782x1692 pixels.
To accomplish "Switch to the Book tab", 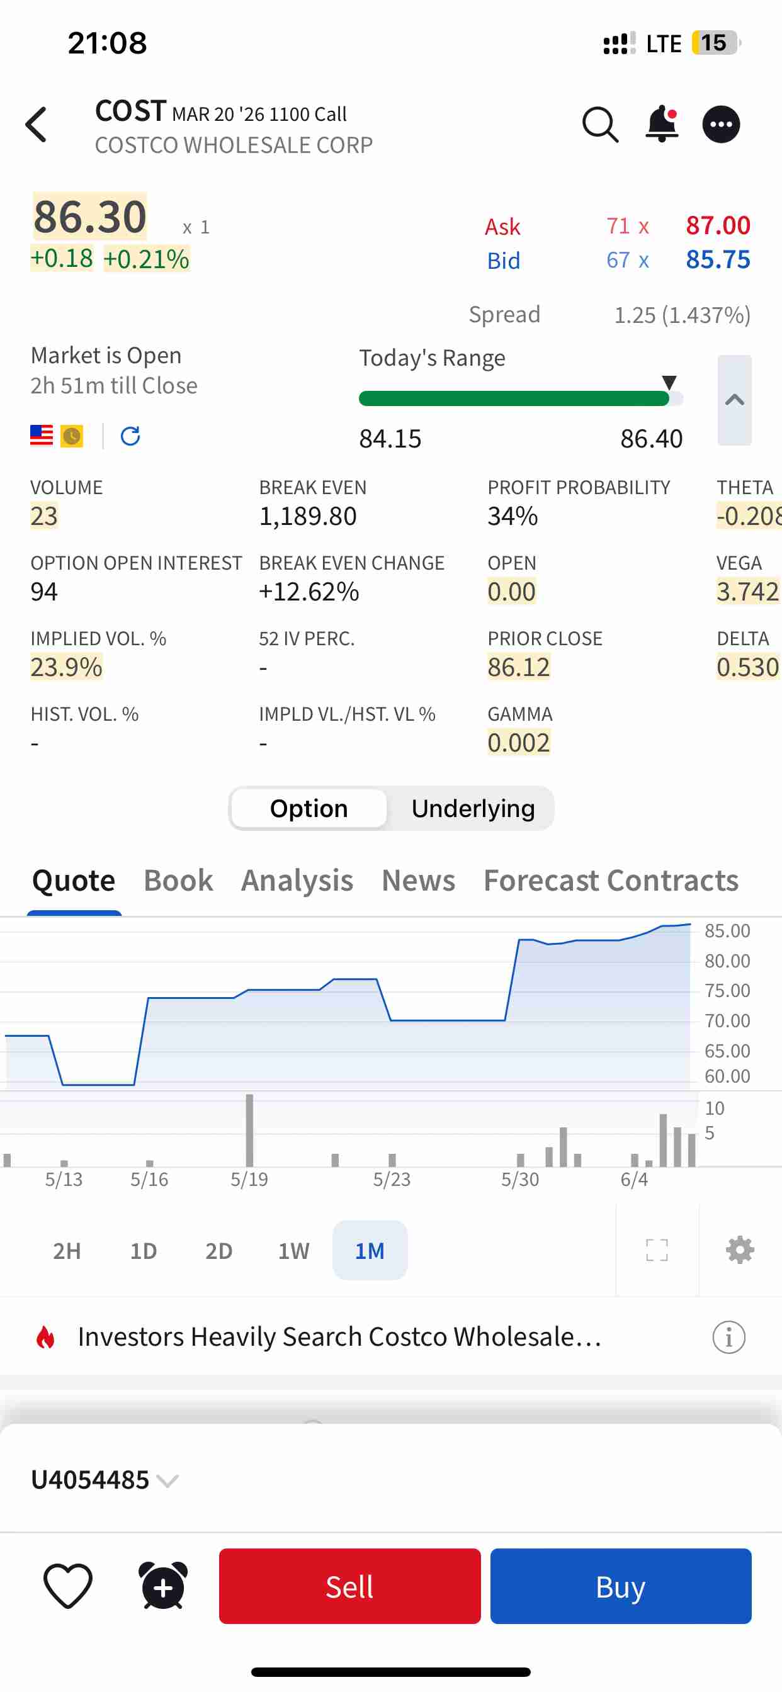I will [x=178, y=880].
